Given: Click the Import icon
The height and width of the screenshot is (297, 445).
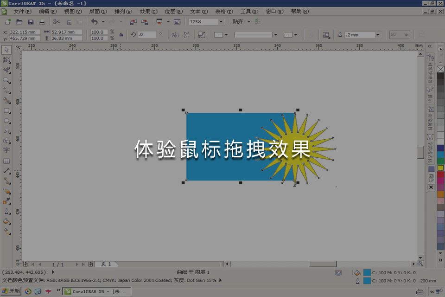Looking at the screenshot, I should [133, 22].
